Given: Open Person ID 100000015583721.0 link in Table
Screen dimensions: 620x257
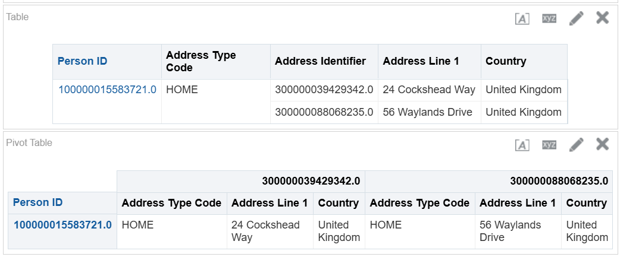Looking at the screenshot, I should click(107, 90).
